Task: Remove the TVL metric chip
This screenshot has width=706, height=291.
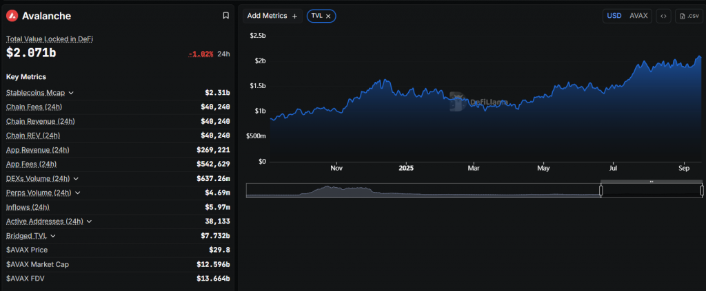Action: [x=328, y=16]
